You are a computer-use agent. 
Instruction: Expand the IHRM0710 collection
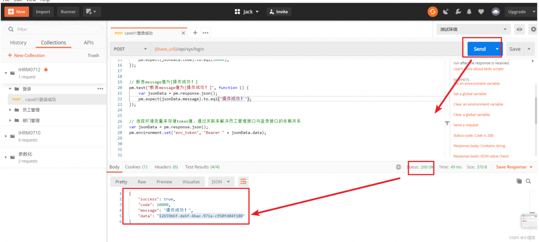[x=6, y=136]
